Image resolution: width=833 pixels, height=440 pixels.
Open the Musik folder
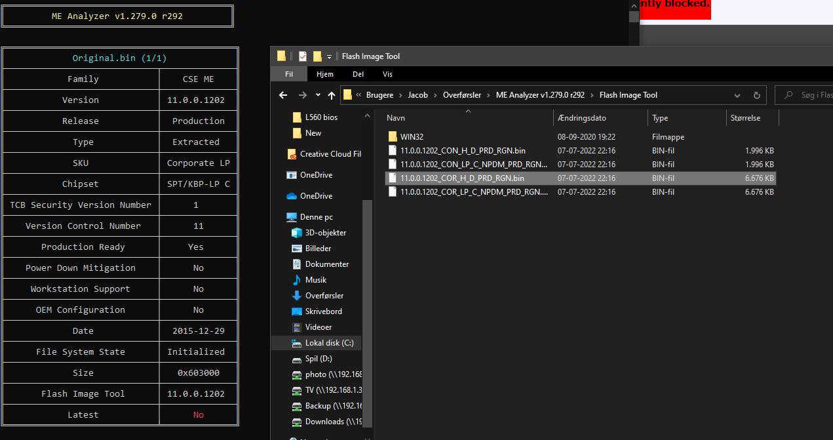315,280
